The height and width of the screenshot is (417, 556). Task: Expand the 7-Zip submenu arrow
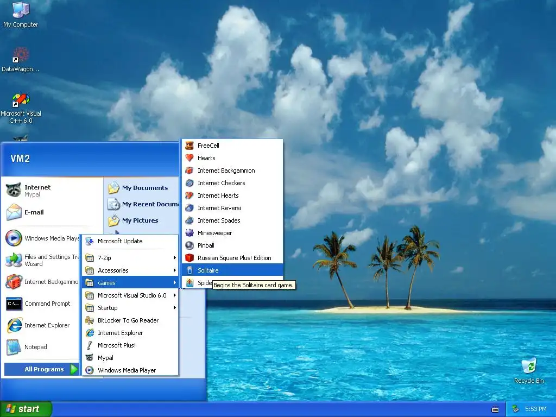click(174, 258)
